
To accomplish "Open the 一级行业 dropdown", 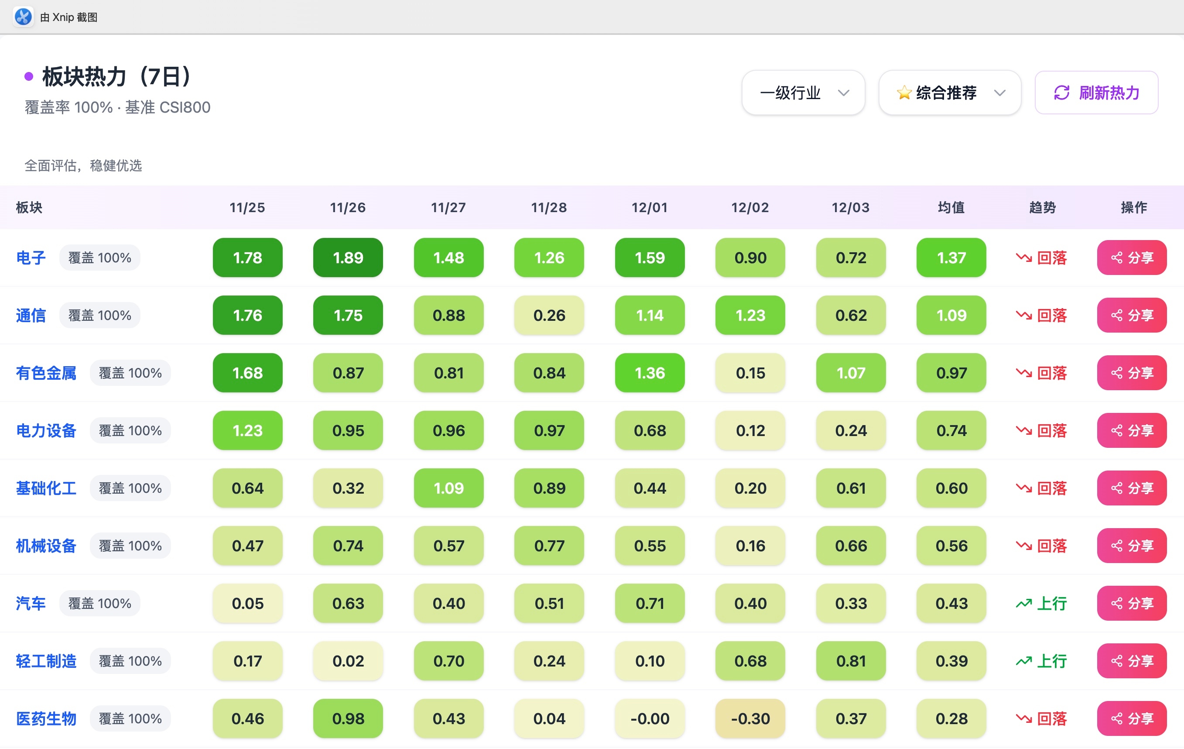I will 803,93.
